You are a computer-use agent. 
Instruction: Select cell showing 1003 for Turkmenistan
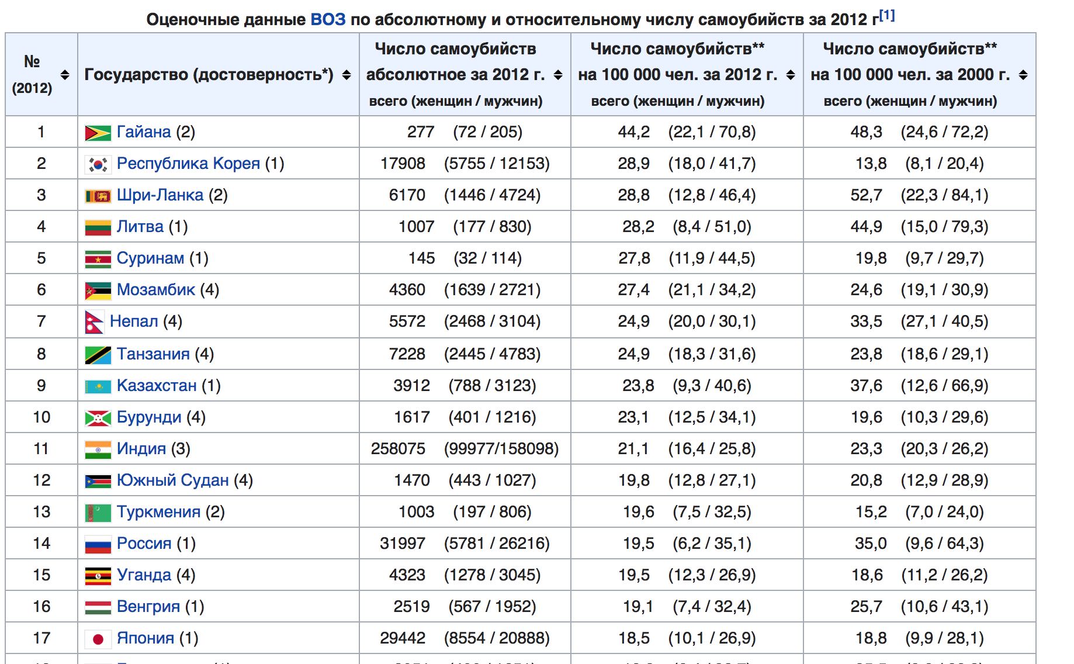pos(465,512)
